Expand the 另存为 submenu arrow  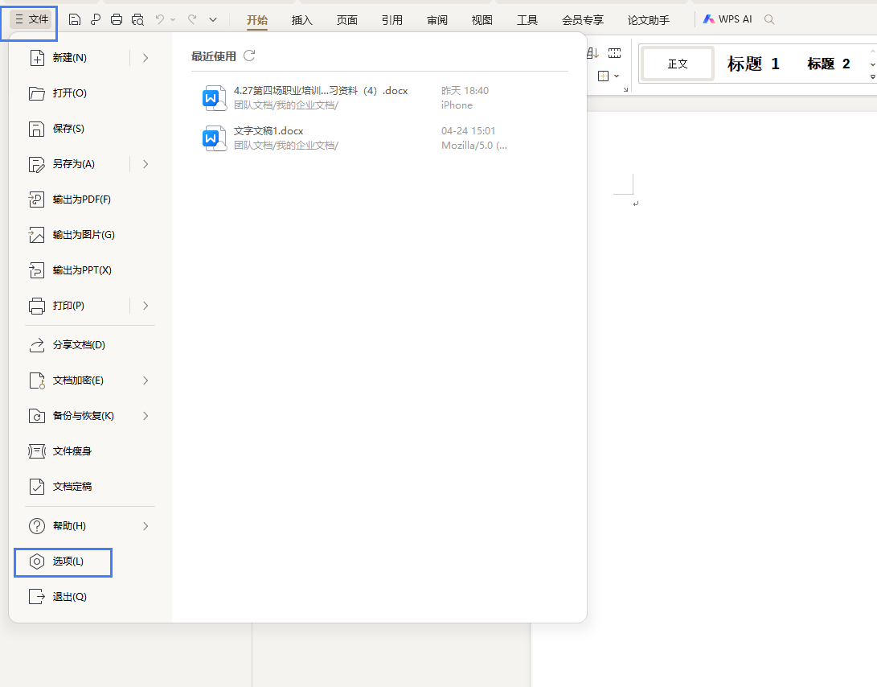coord(145,164)
